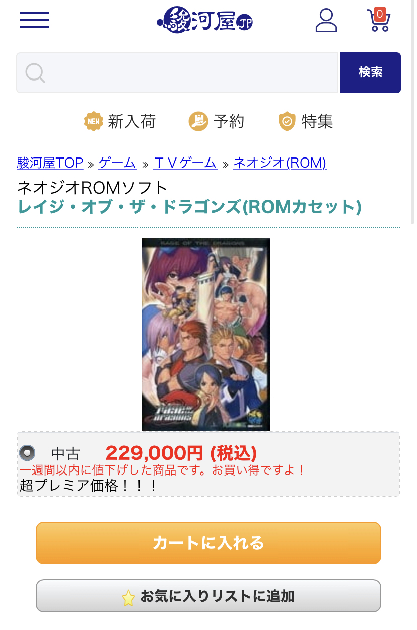View the shopping cart
This screenshot has height=630, width=417.
379,20
